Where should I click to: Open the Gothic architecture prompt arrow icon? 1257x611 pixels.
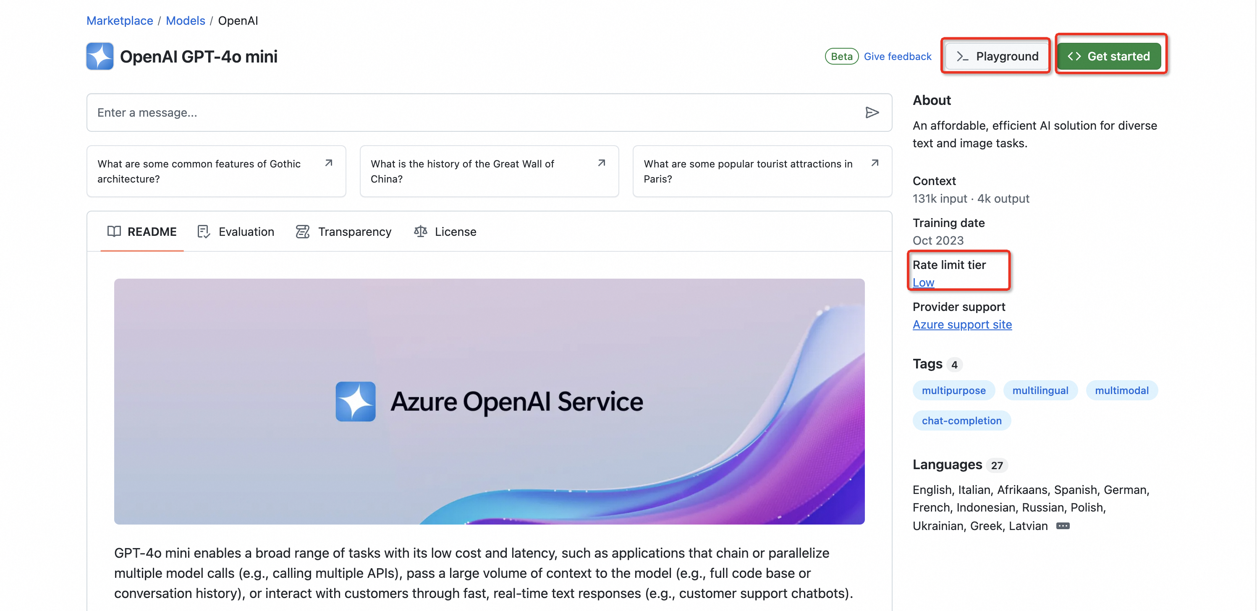click(329, 163)
